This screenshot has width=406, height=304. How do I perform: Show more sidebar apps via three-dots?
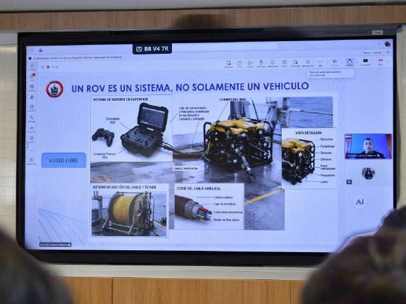pyautogui.click(x=31, y=150)
